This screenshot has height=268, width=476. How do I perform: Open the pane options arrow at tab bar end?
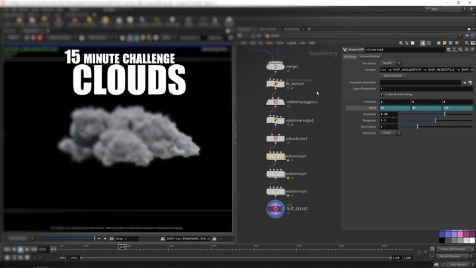coord(473,29)
